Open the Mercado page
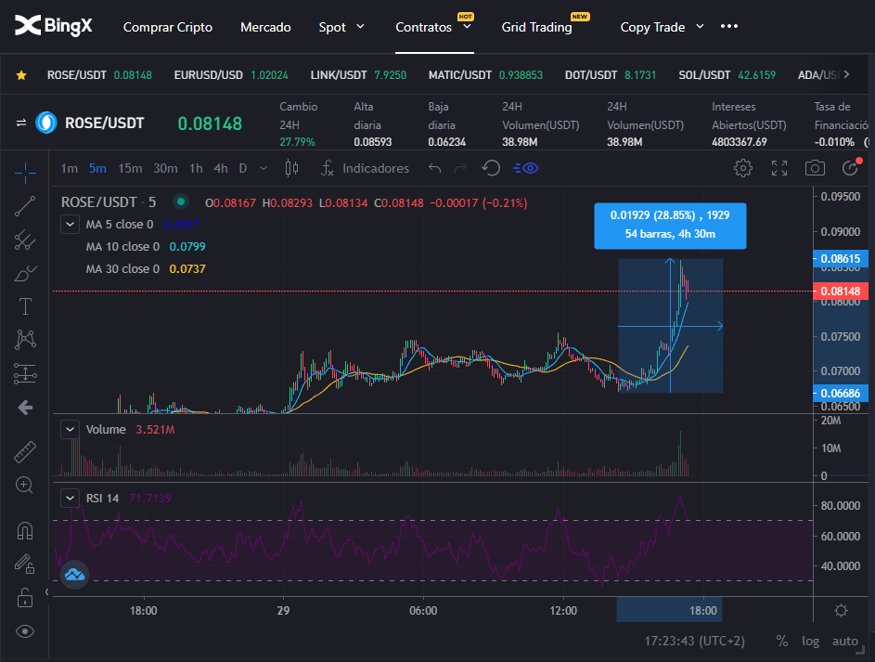The image size is (875, 662). coord(265,27)
